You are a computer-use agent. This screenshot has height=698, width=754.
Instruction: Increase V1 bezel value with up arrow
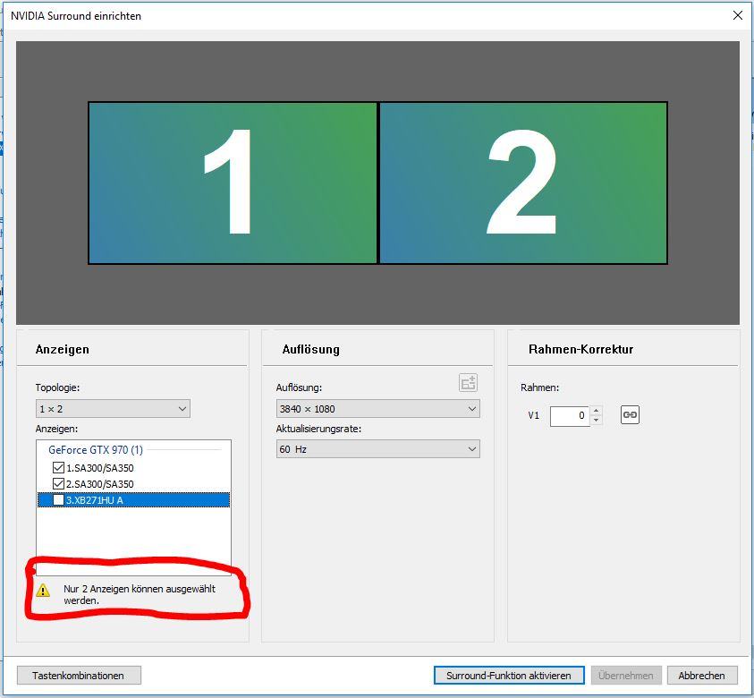point(596,411)
